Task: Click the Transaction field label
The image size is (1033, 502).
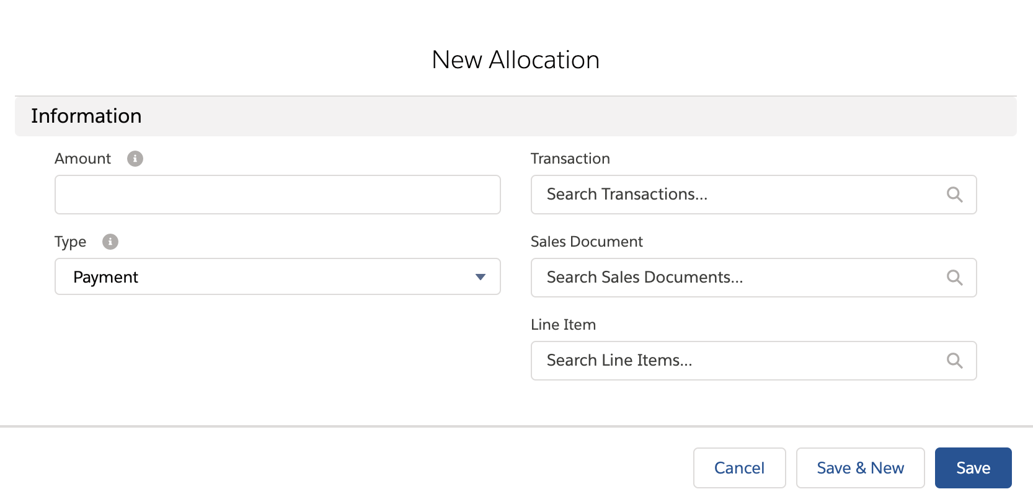Action: point(570,159)
